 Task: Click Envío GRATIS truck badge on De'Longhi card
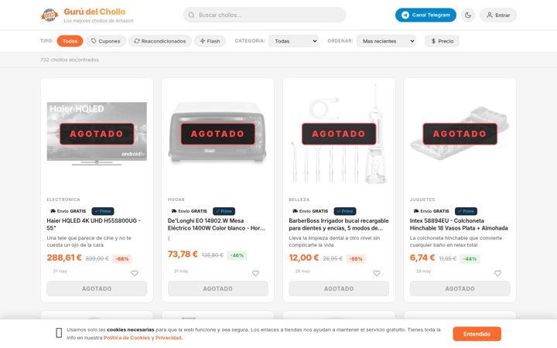190,211
